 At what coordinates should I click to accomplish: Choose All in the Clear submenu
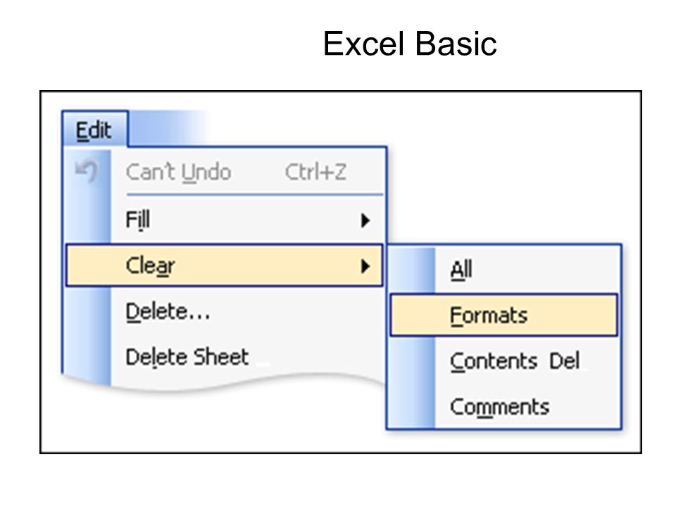[x=528, y=270]
